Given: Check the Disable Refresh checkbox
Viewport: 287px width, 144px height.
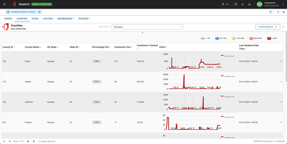Looking at the screenshot, I should click(39, 142).
